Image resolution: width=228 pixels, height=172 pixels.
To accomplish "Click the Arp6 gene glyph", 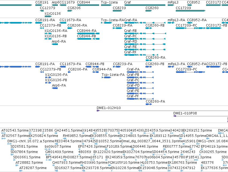I will tap(55, 5).
